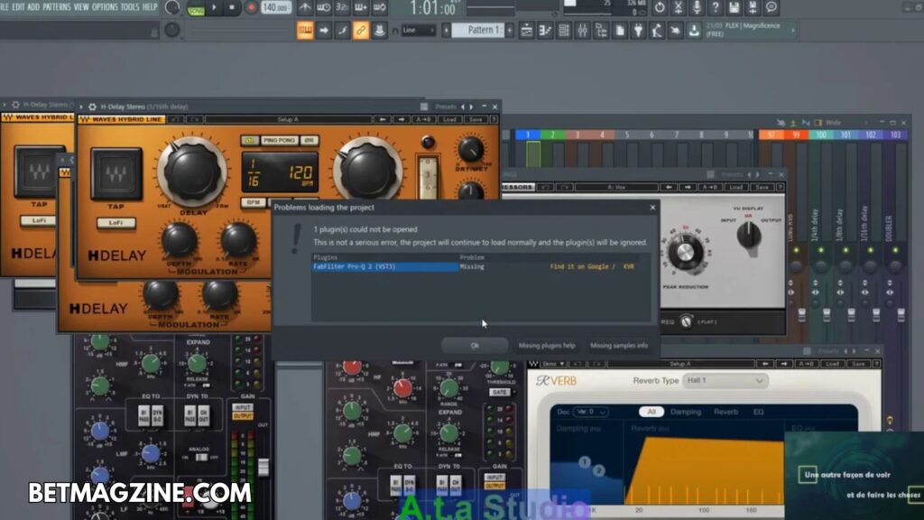The height and width of the screenshot is (520, 924).
Task: Click H-Delay previous preset left arrow
Action: (383, 120)
